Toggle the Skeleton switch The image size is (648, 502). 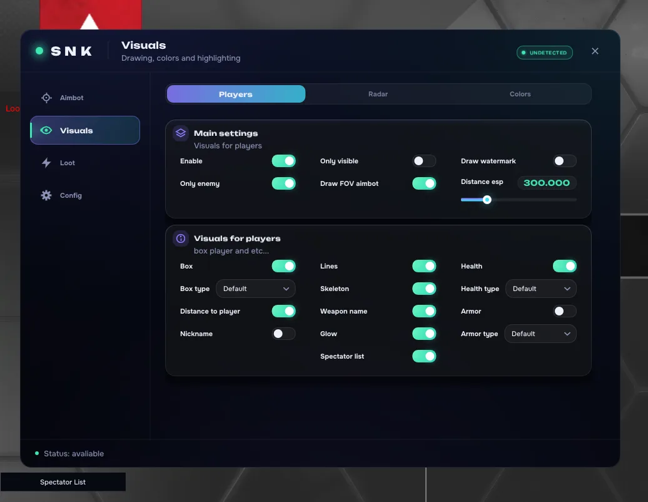[x=424, y=289]
